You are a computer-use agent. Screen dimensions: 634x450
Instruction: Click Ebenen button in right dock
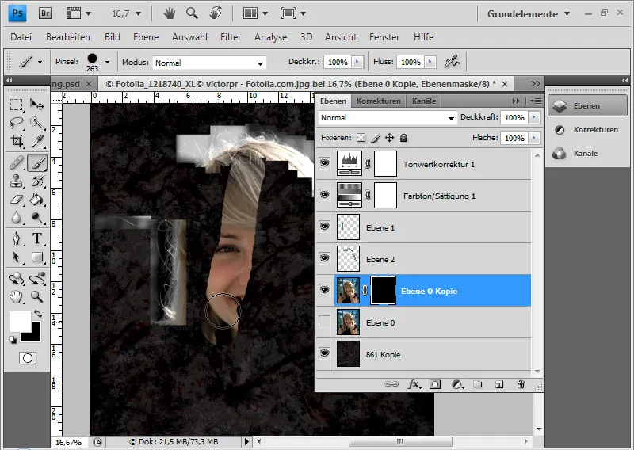point(587,106)
